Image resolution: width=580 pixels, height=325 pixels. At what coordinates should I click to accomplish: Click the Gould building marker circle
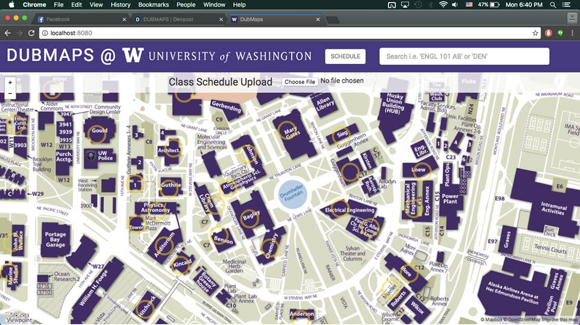point(97,134)
